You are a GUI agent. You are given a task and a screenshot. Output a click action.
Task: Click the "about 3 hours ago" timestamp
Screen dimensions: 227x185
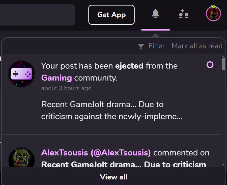(x=66, y=88)
